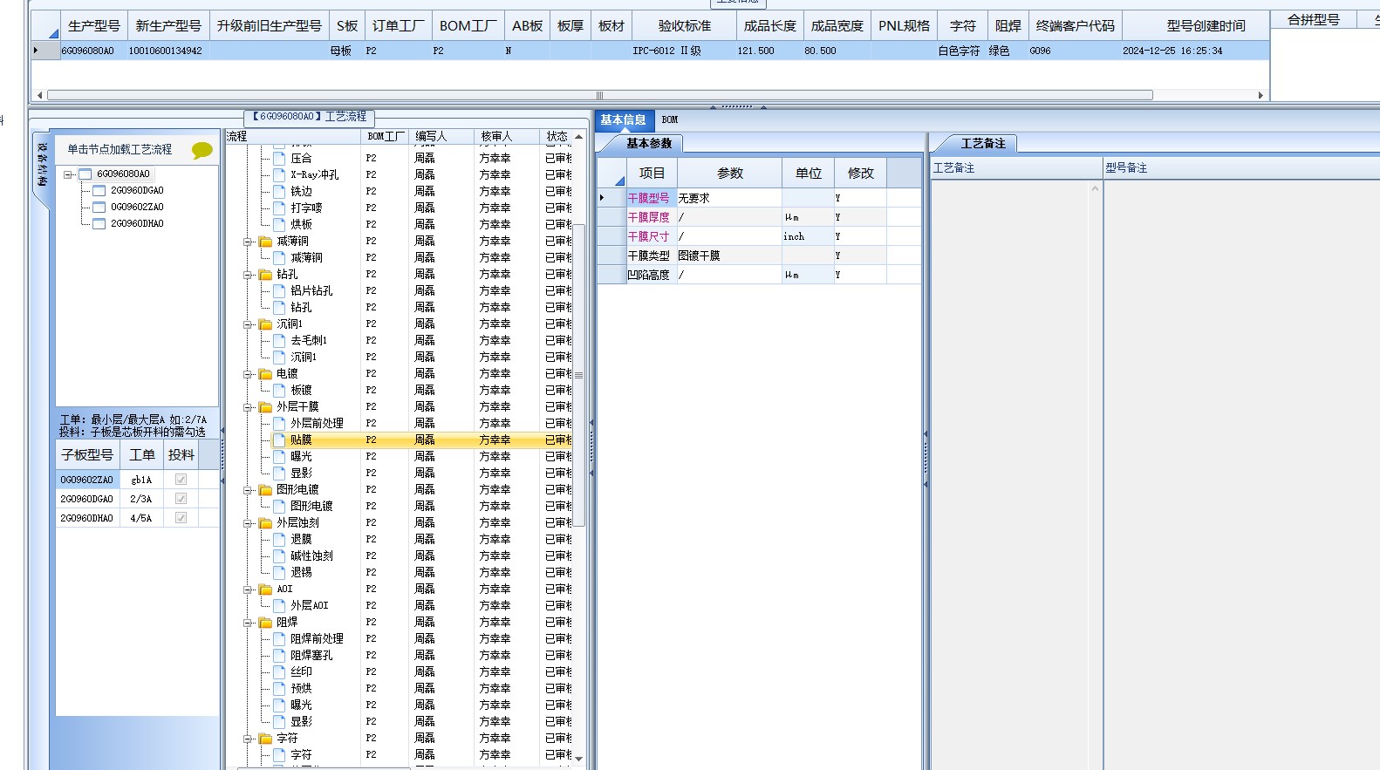Open the vertical 设备结构 side tab
Screen dimensions: 1380x770
click(x=43, y=165)
